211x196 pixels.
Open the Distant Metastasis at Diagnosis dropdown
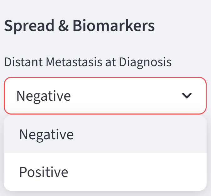105,96
